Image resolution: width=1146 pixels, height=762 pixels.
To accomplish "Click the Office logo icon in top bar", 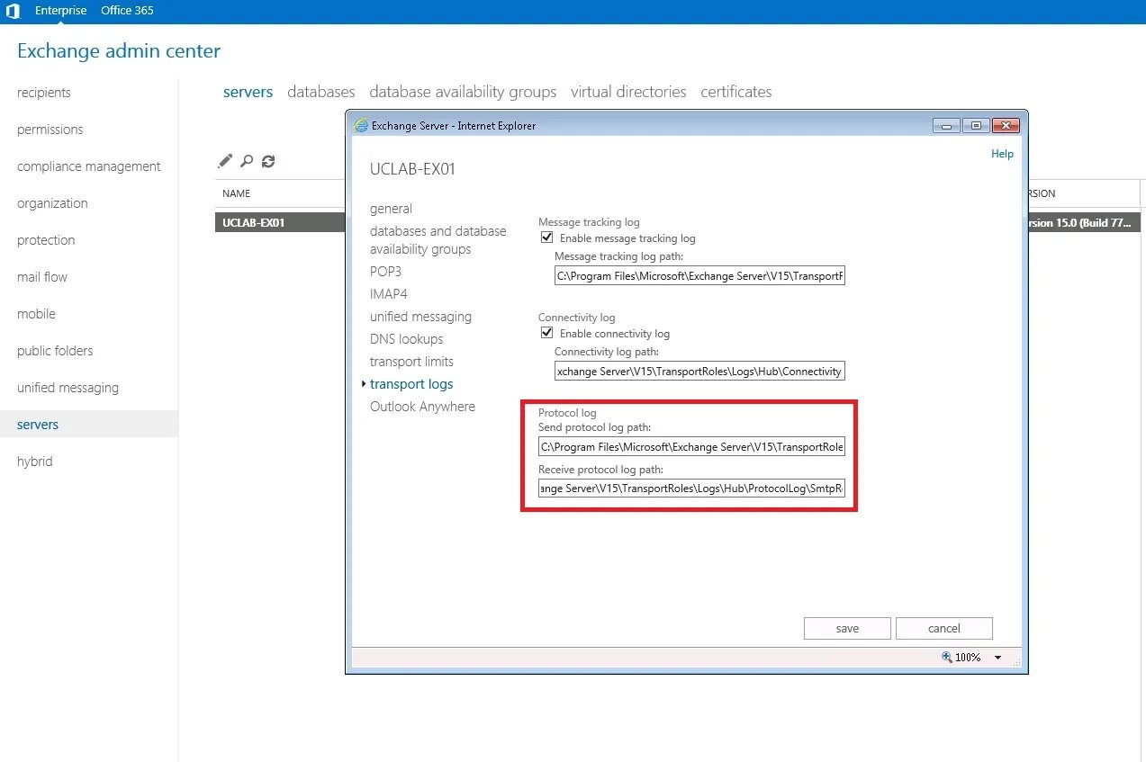I will point(13,12).
